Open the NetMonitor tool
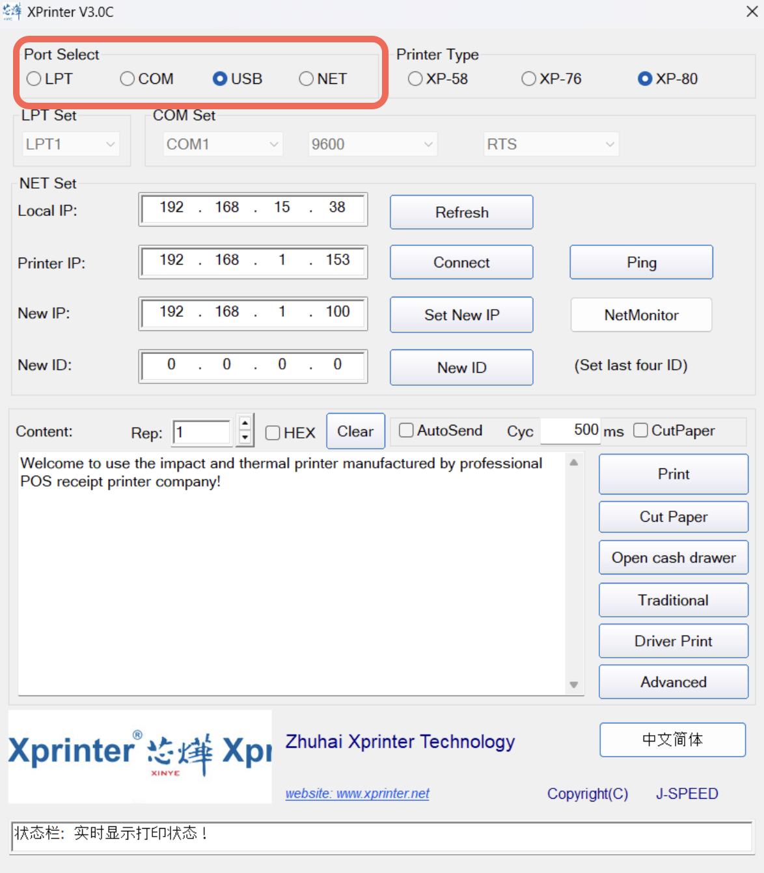 (641, 315)
